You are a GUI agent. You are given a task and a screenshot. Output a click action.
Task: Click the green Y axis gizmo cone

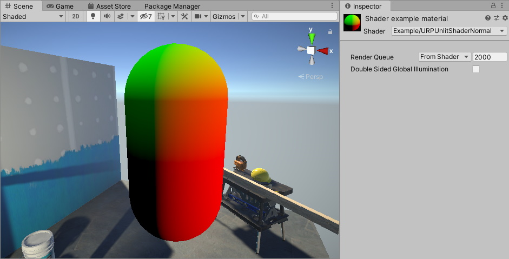[311, 38]
